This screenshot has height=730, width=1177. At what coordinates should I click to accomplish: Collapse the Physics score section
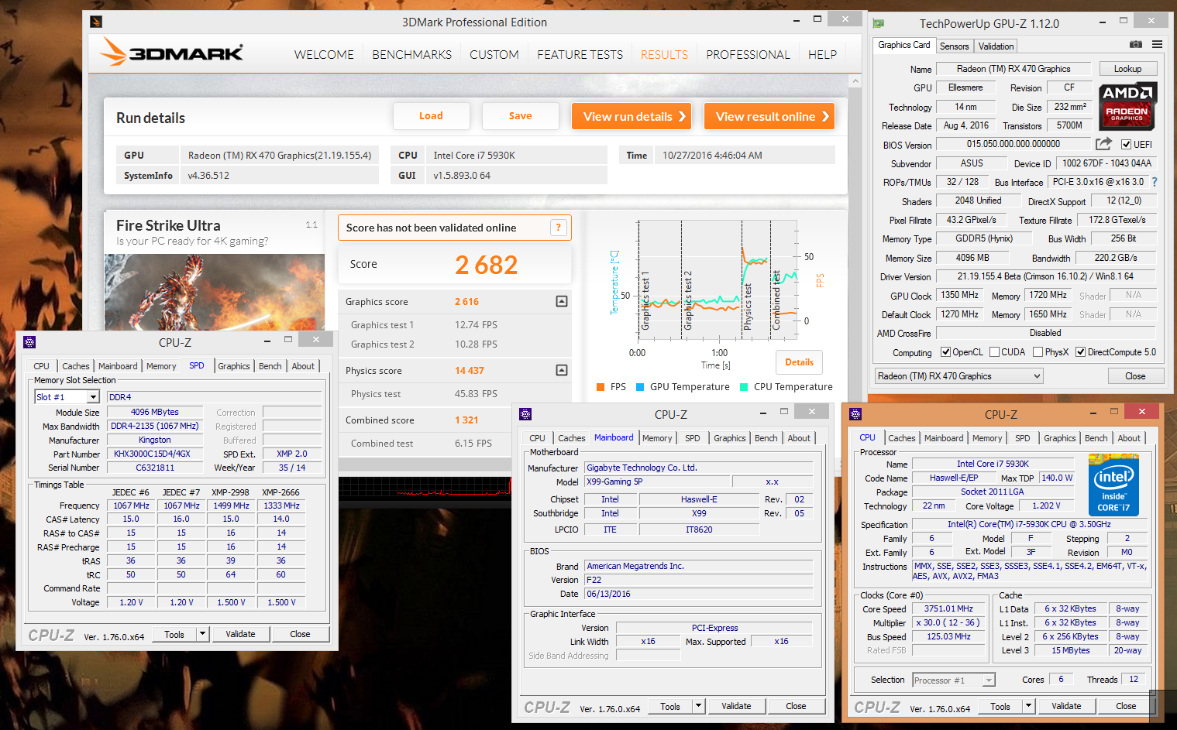(562, 370)
